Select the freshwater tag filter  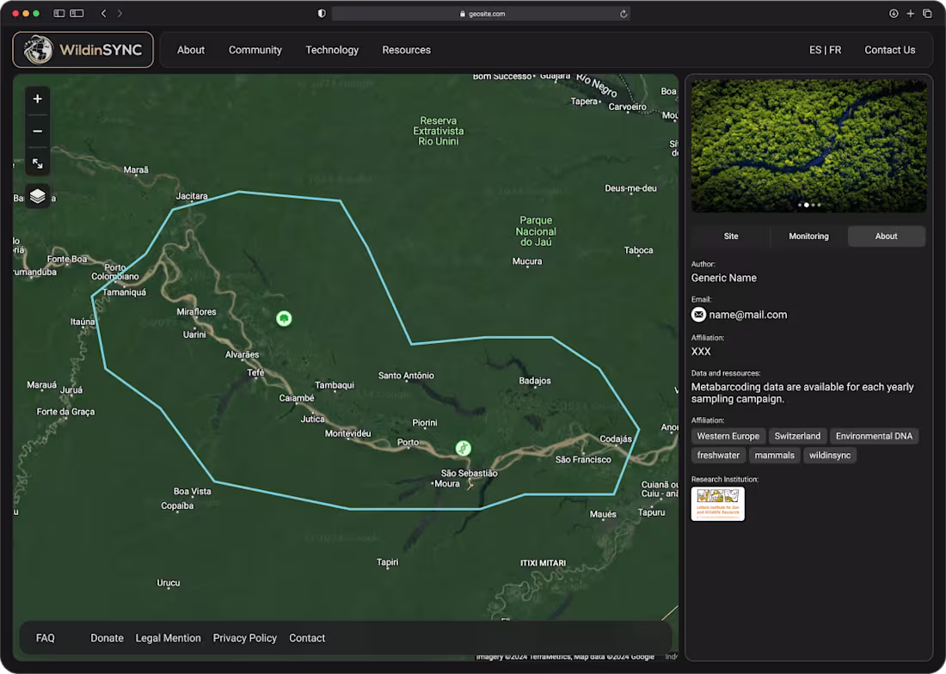point(718,455)
